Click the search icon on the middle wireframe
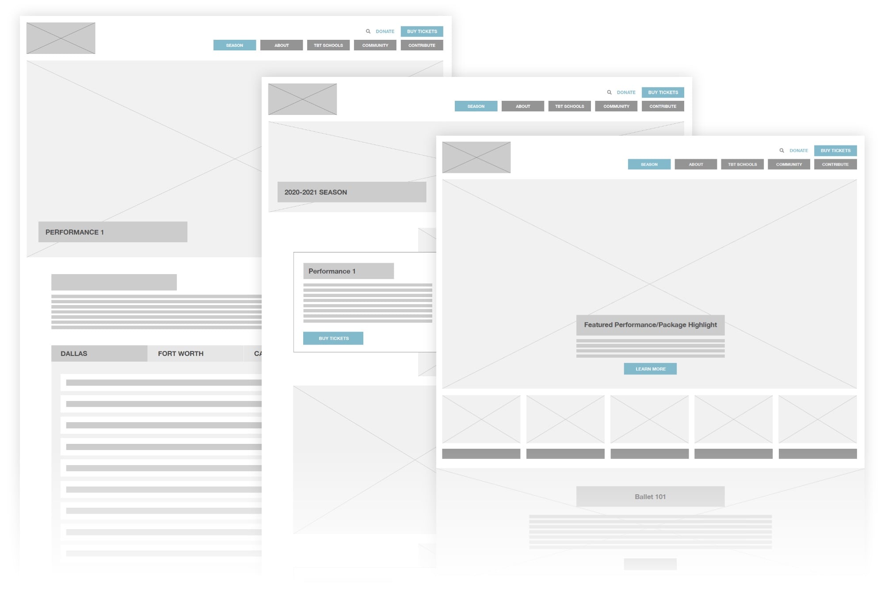884x607 pixels. (x=609, y=92)
